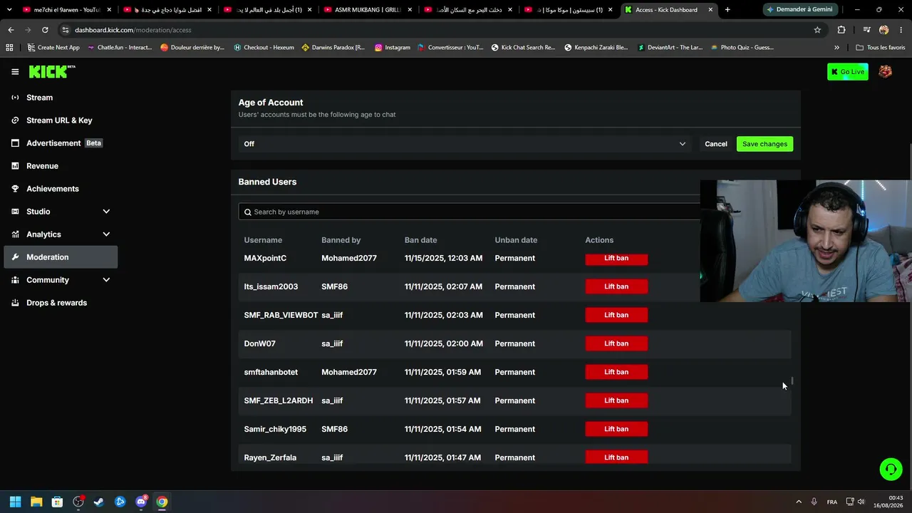The height and width of the screenshot is (513, 912).
Task: Go back with the browser back arrow
Action: (x=11, y=30)
